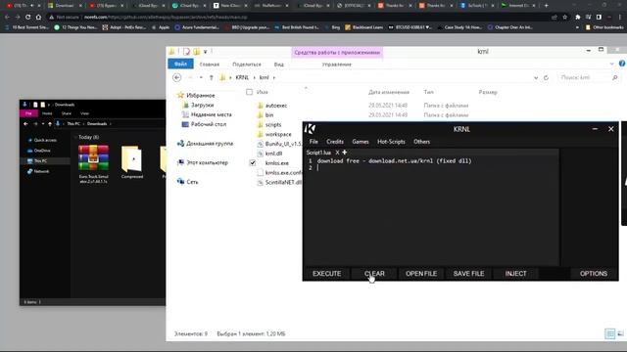Select Этот компьютер in navigation pane
The height and width of the screenshot is (352, 627).
pos(207,162)
